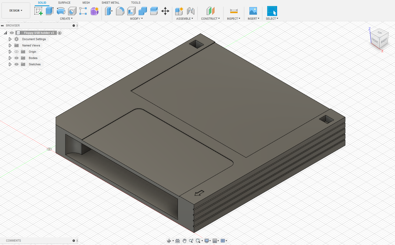Open the Assemble dropdown menu
This screenshot has width=395, height=245.
point(185,19)
